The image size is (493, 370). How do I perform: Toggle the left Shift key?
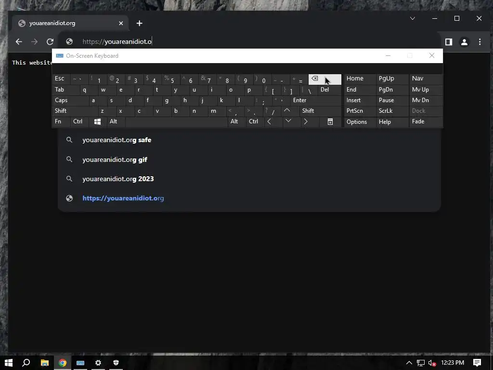coord(75,111)
